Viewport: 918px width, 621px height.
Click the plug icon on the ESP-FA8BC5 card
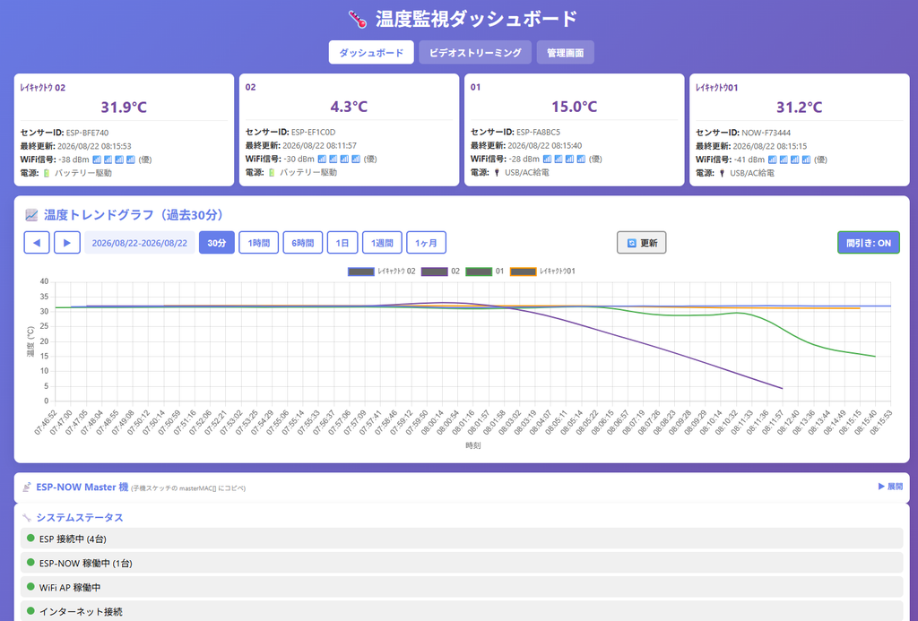click(x=497, y=173)
